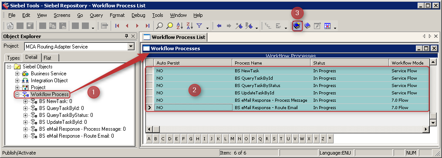Click the Filter funnel icon
Viewport: 442px width, 158px height.
coord(199,26)
